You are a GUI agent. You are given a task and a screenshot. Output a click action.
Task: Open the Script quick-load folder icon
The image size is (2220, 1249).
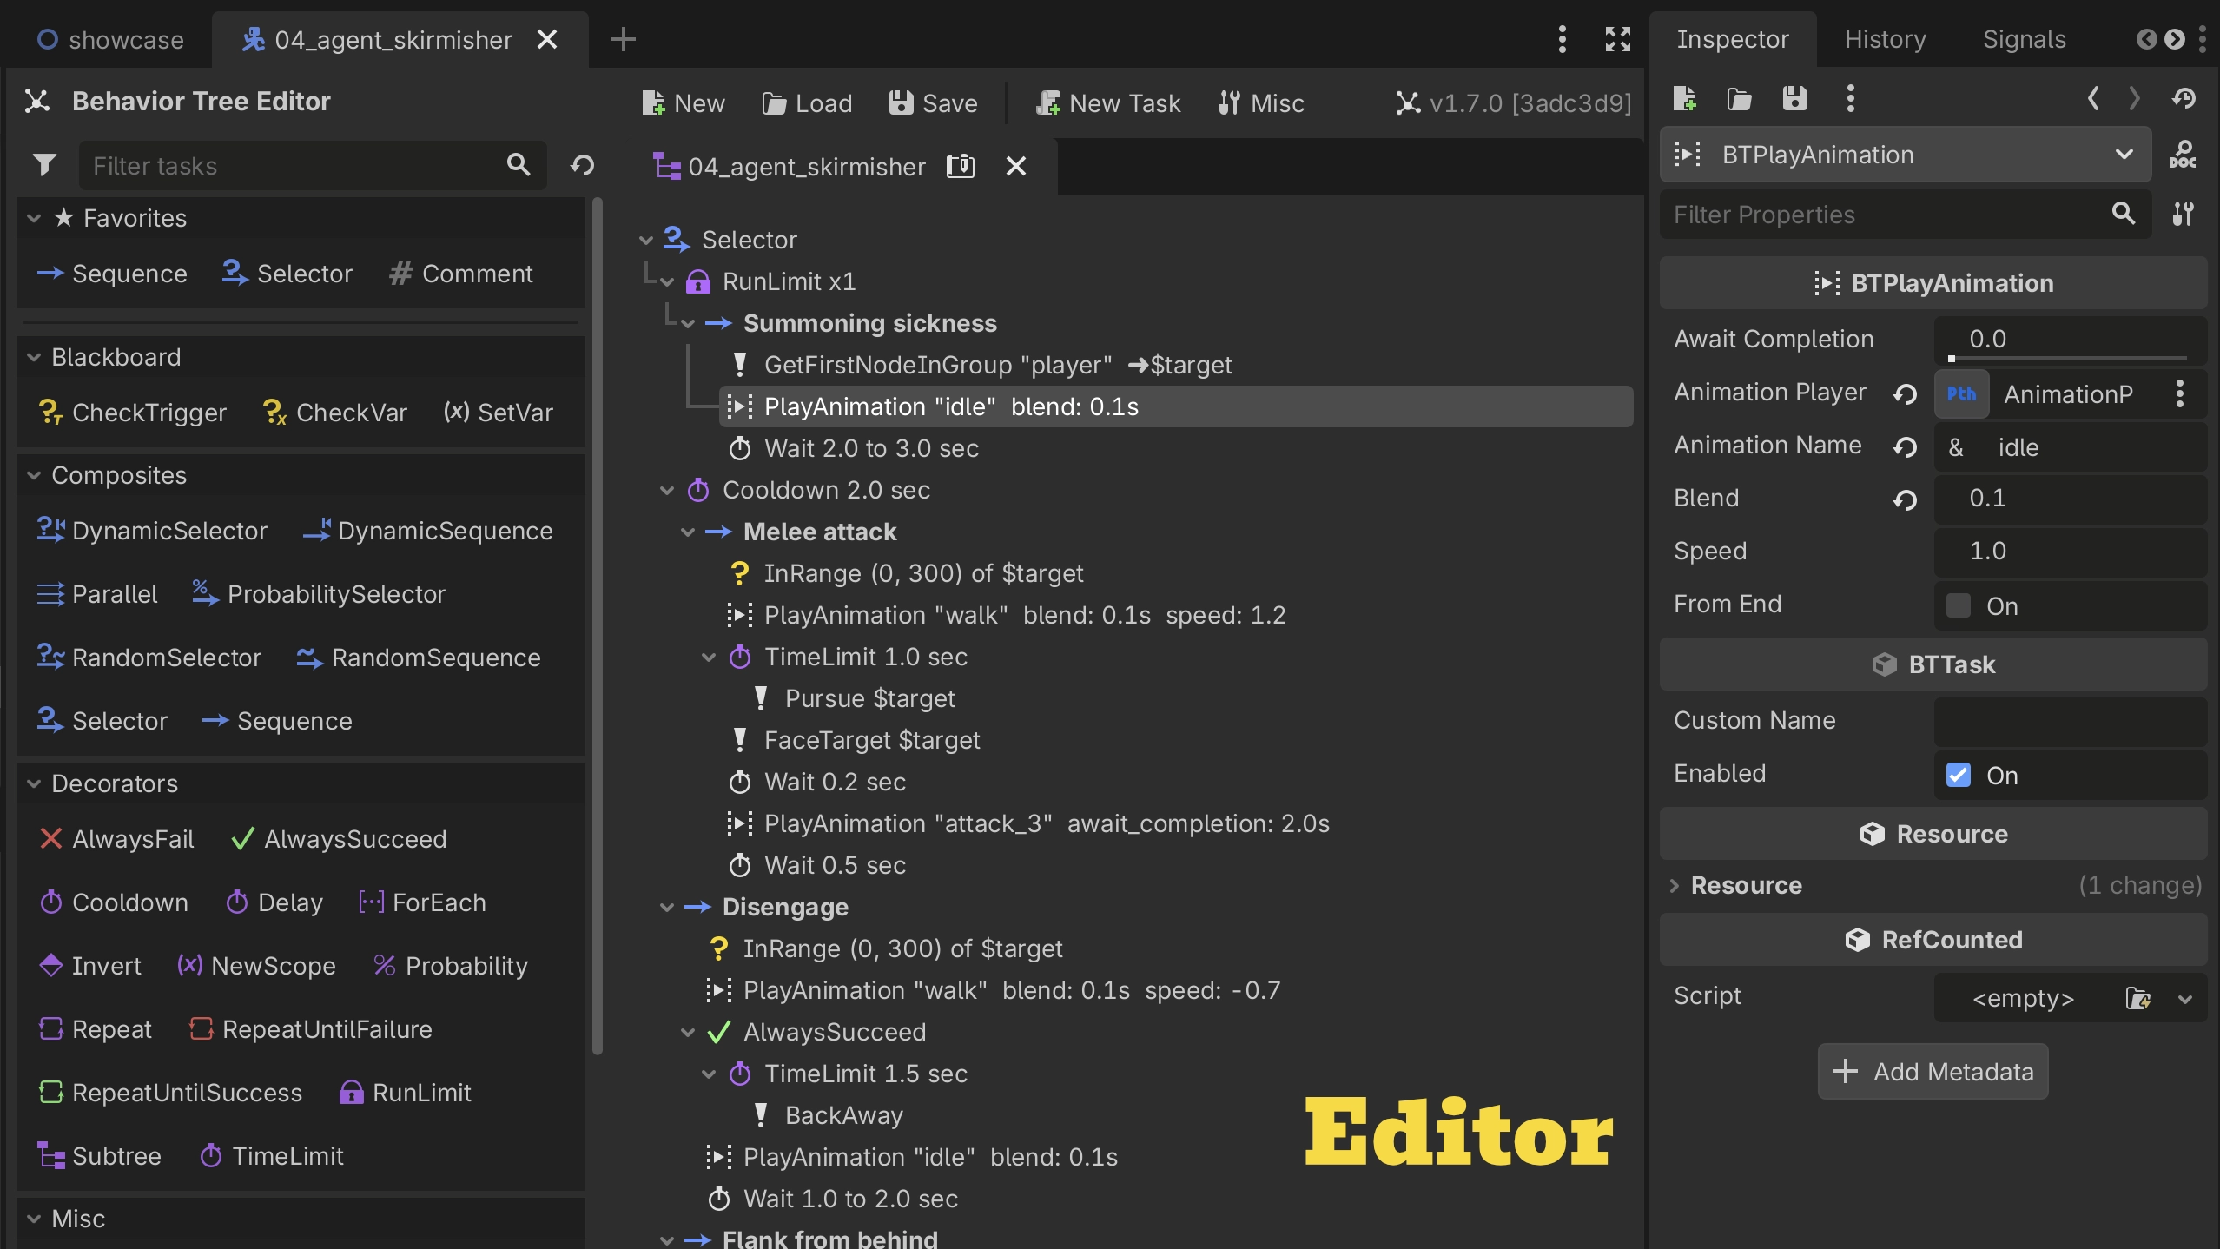[2137, 998]
